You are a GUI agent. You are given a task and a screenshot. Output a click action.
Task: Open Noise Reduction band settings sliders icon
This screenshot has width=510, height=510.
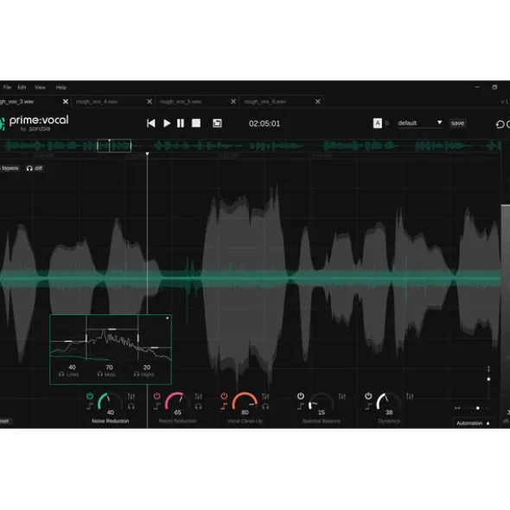coord(131,396)
